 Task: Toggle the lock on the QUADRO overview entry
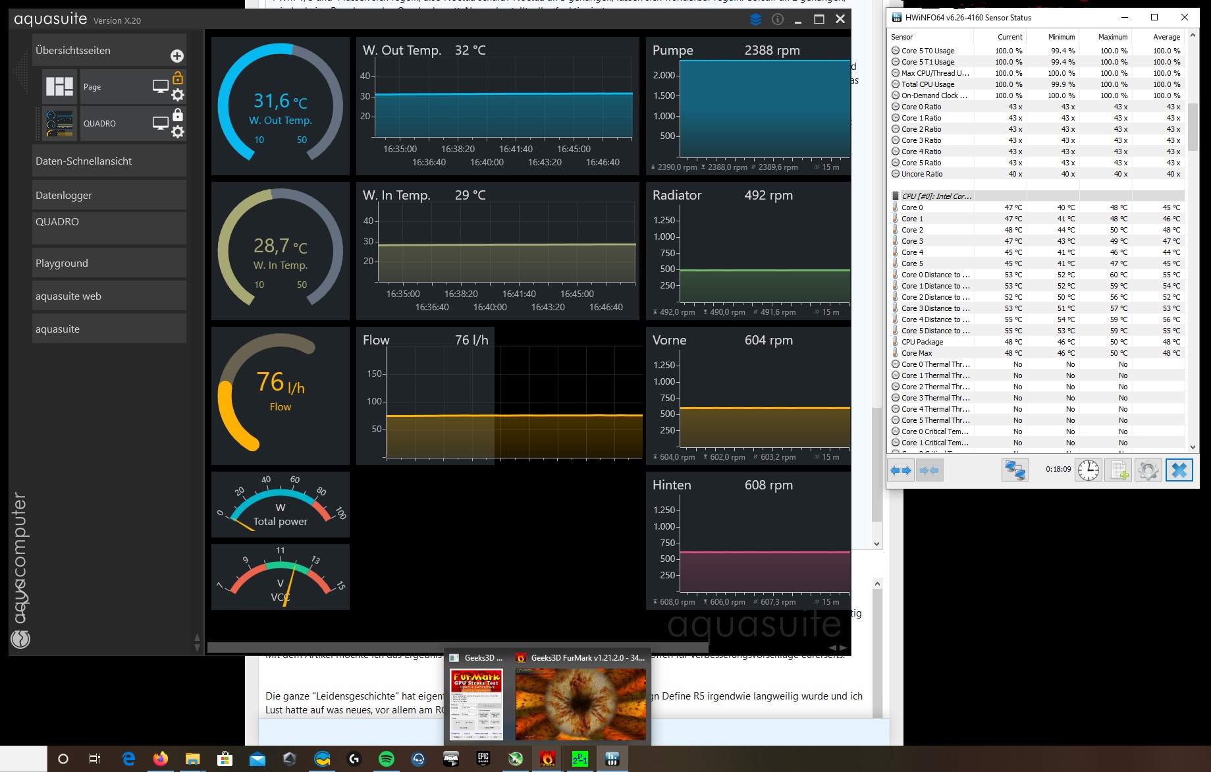[178, 115]
